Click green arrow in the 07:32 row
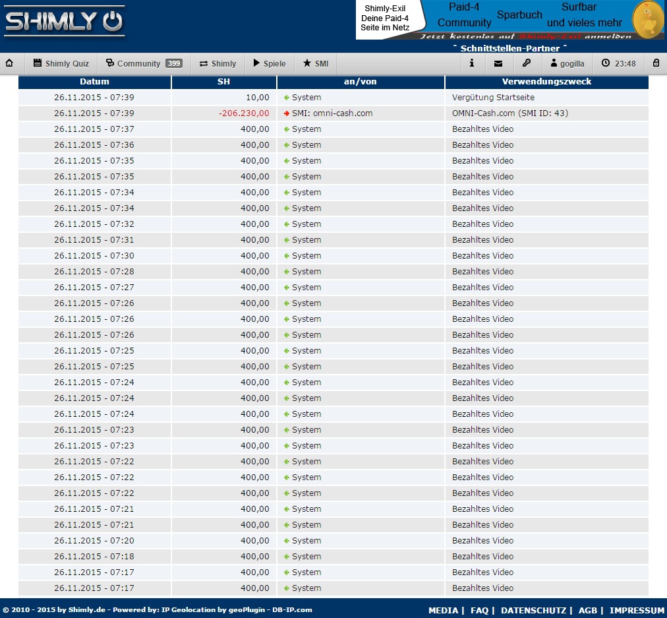Screen dimensions: 667x618 point(287,224)
